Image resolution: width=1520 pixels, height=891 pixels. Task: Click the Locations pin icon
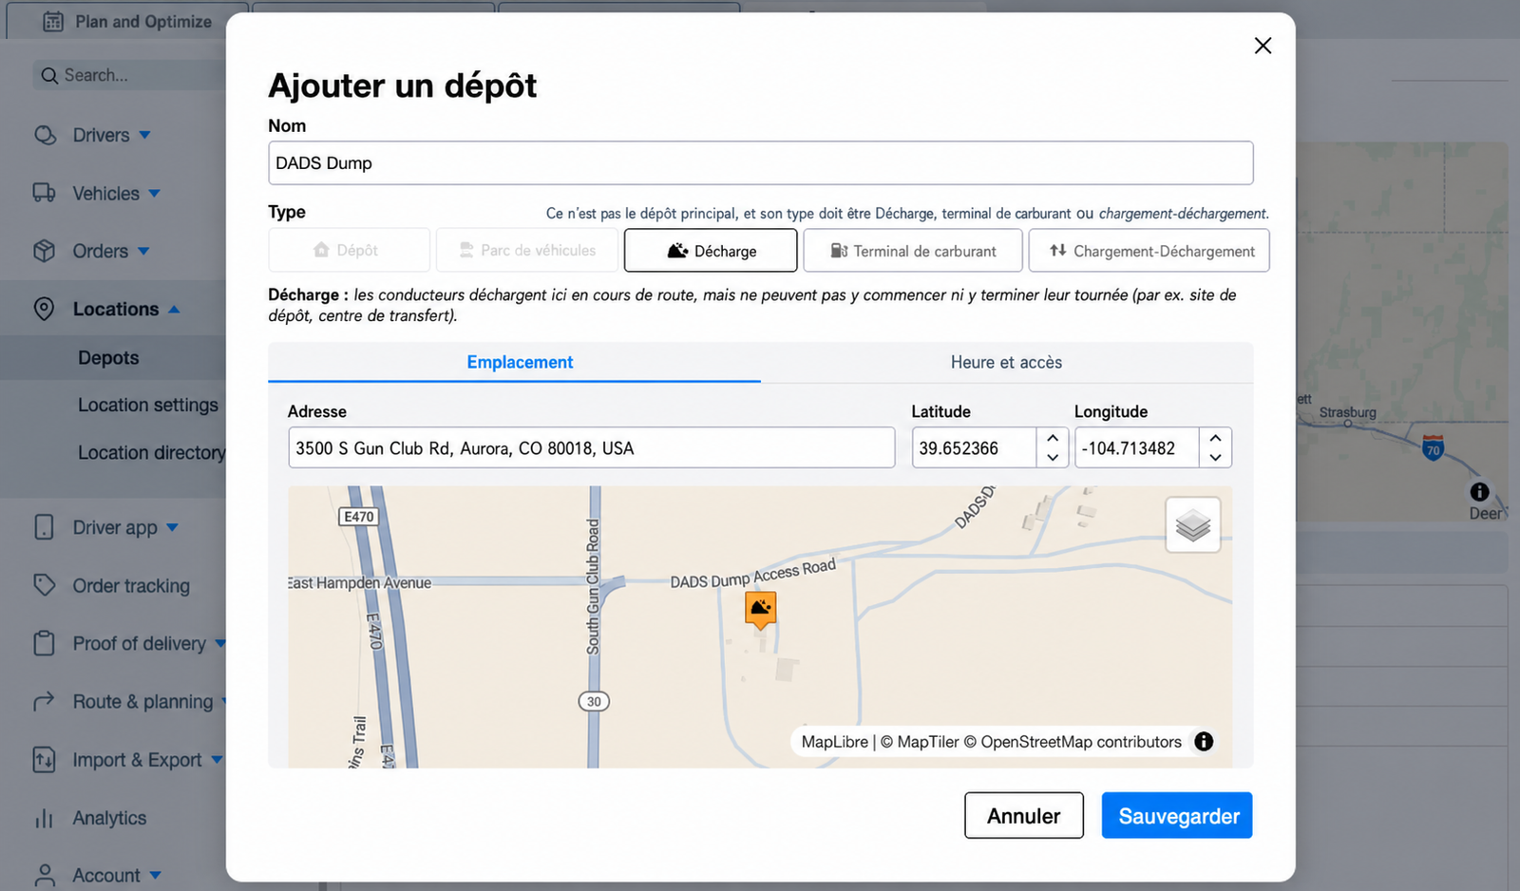[45, 309]
